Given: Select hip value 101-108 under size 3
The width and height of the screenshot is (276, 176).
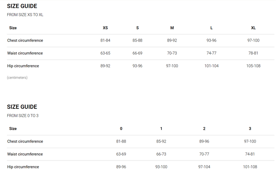Looking at the screenshot, I should point(250,167).
